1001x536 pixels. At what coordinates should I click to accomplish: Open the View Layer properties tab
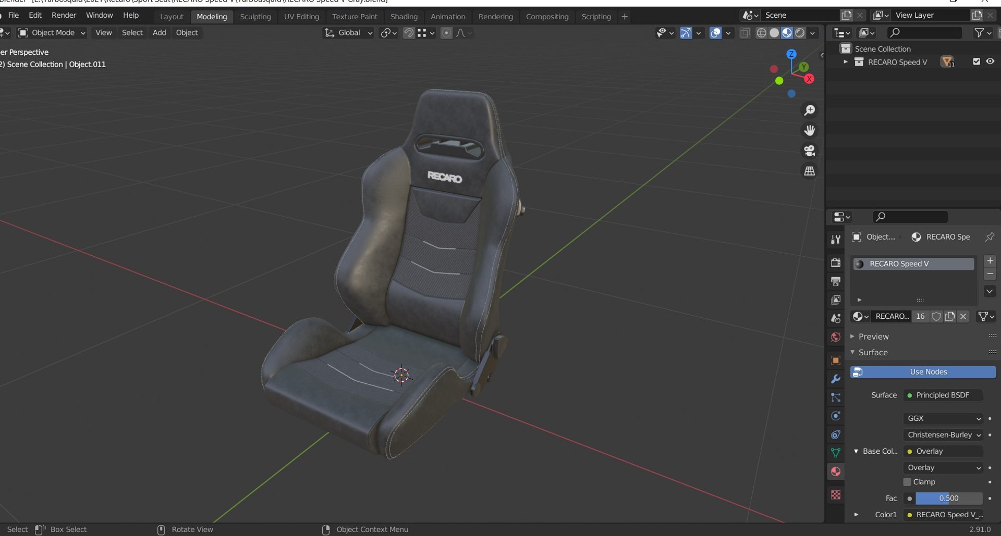pos(836,300)
